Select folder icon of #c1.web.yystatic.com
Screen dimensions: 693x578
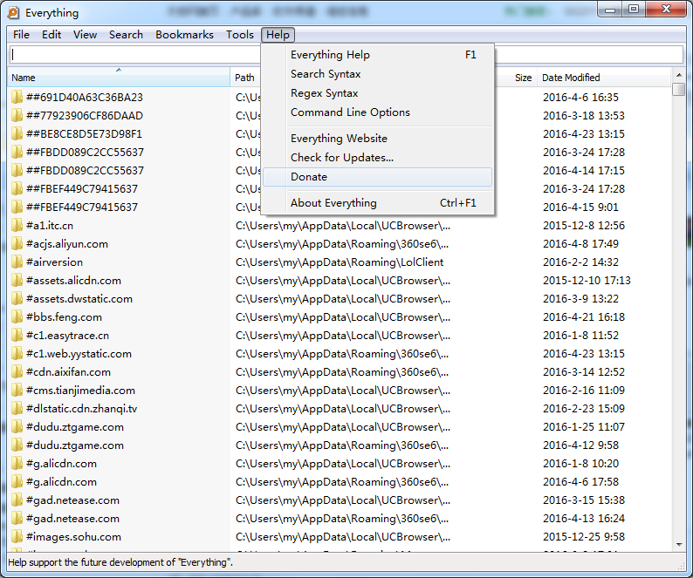tap(17, 353)
